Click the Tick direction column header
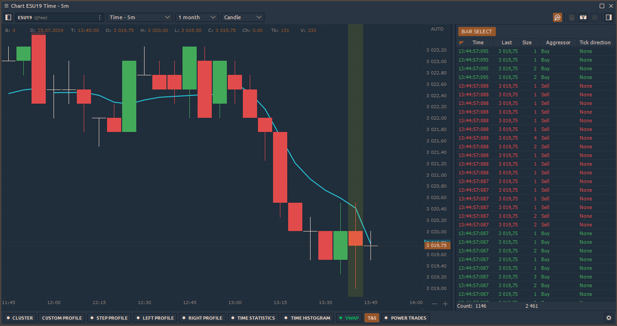Image resolution: width=617 pixels, height=326 pixels. point(595,42)
